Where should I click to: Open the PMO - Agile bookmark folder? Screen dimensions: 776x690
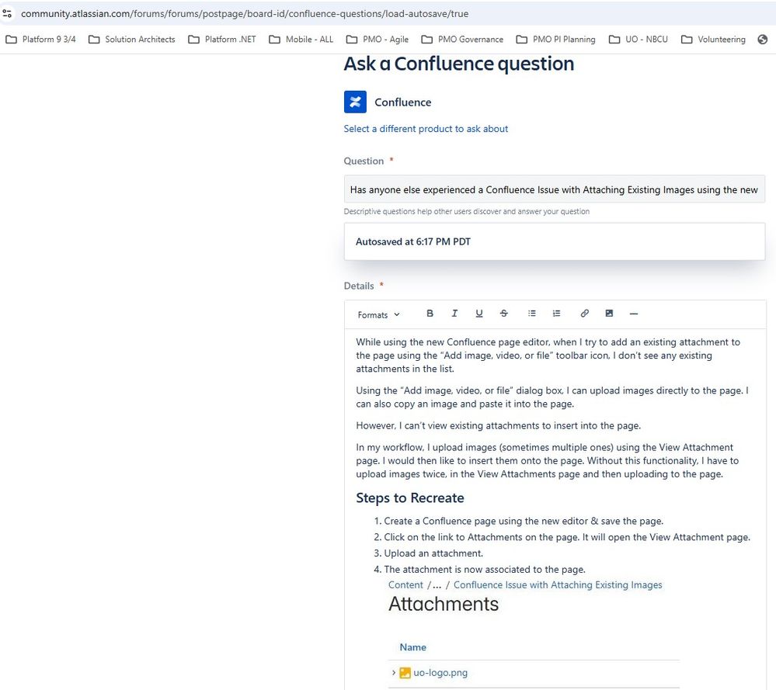coord(378,40)
